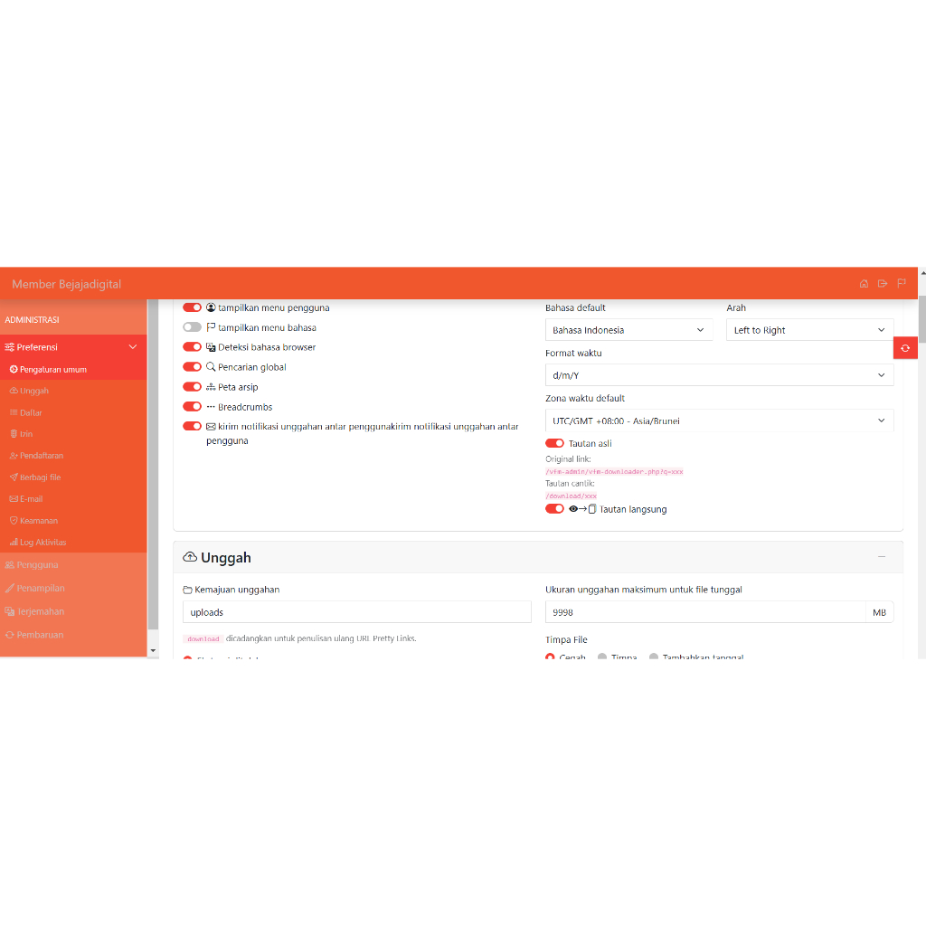Open Terjemahan section in sidebar
Viewport: 926px width, 926px height.
73,611
